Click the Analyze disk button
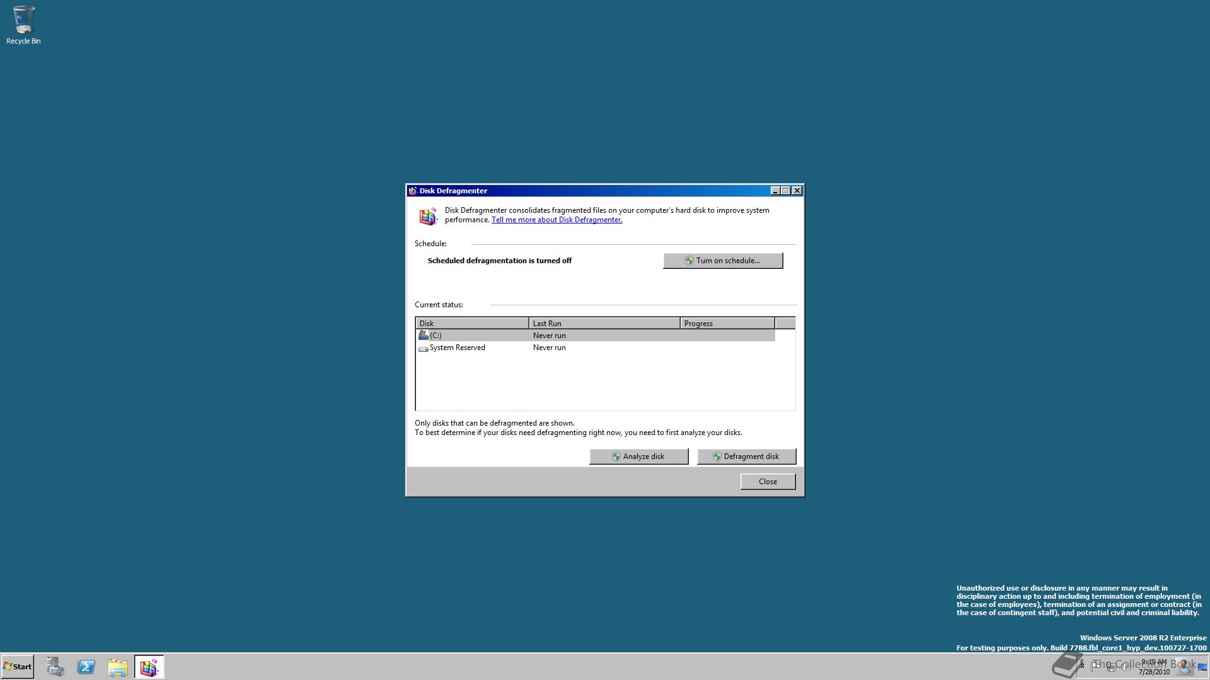 tap(638, 456)
